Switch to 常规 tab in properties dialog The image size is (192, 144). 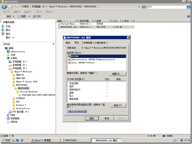pos(68,43)
